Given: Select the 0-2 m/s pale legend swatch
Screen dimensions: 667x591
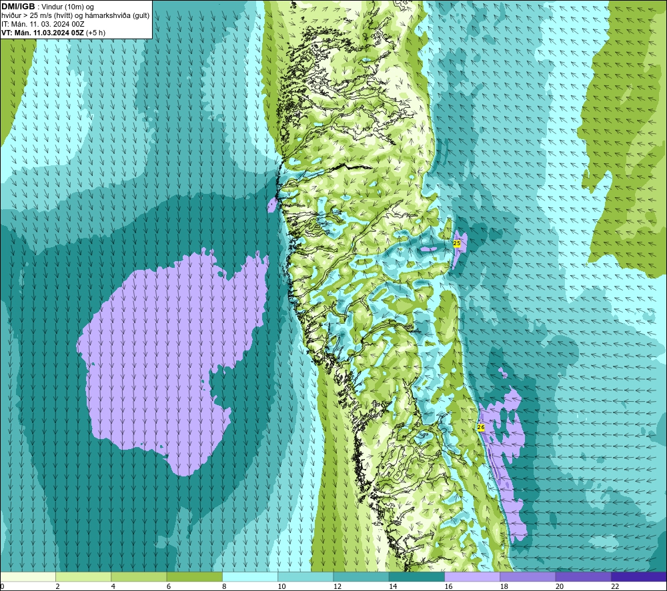Looking at the screenshot, I should (27, 576).
